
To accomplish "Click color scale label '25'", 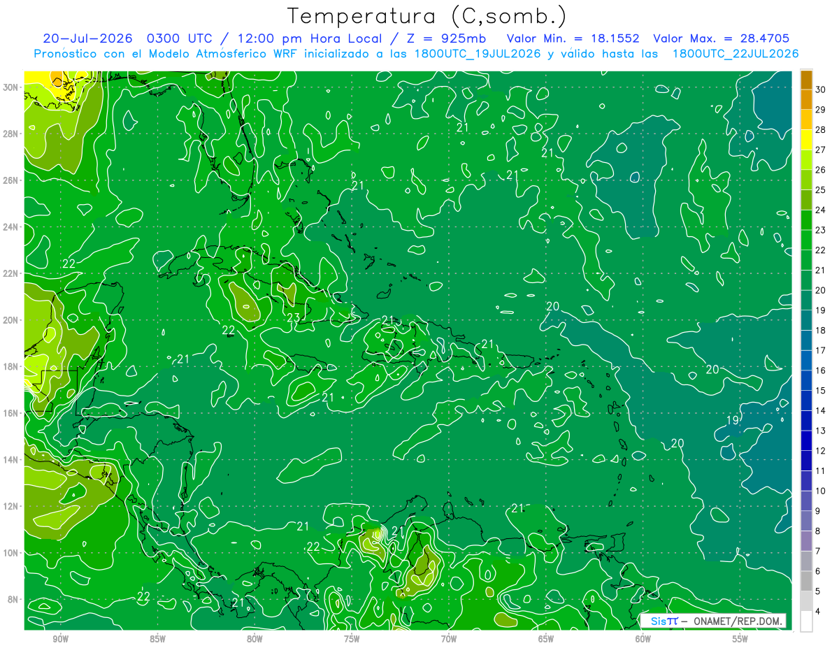I will point(820,190).
